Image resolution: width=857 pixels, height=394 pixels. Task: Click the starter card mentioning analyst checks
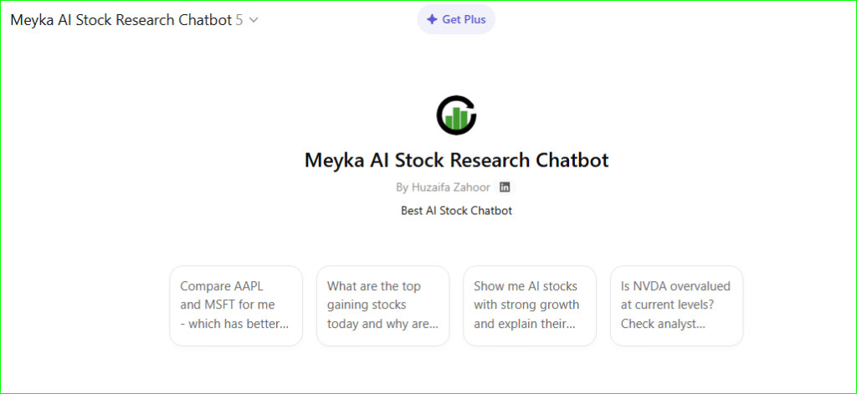pos(676,305)
